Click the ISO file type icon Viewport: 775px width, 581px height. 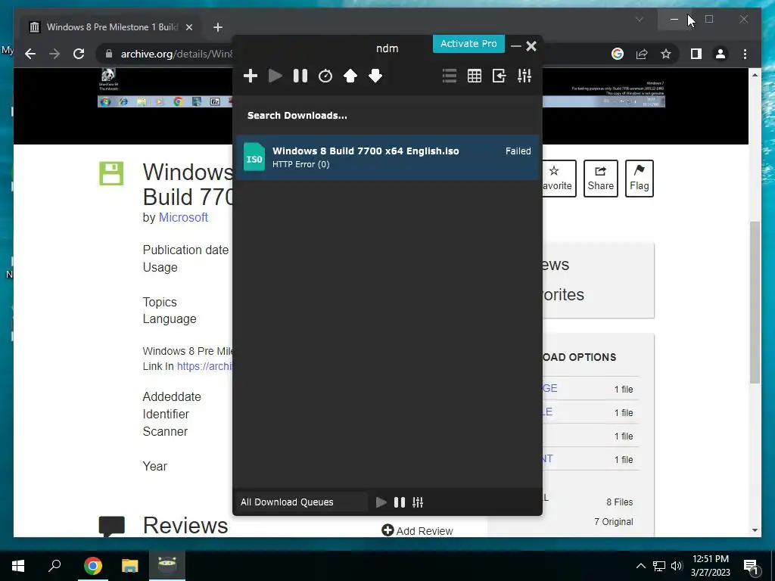point(254,157)
